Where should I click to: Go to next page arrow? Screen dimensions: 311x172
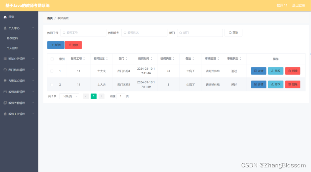click(102, 96)
